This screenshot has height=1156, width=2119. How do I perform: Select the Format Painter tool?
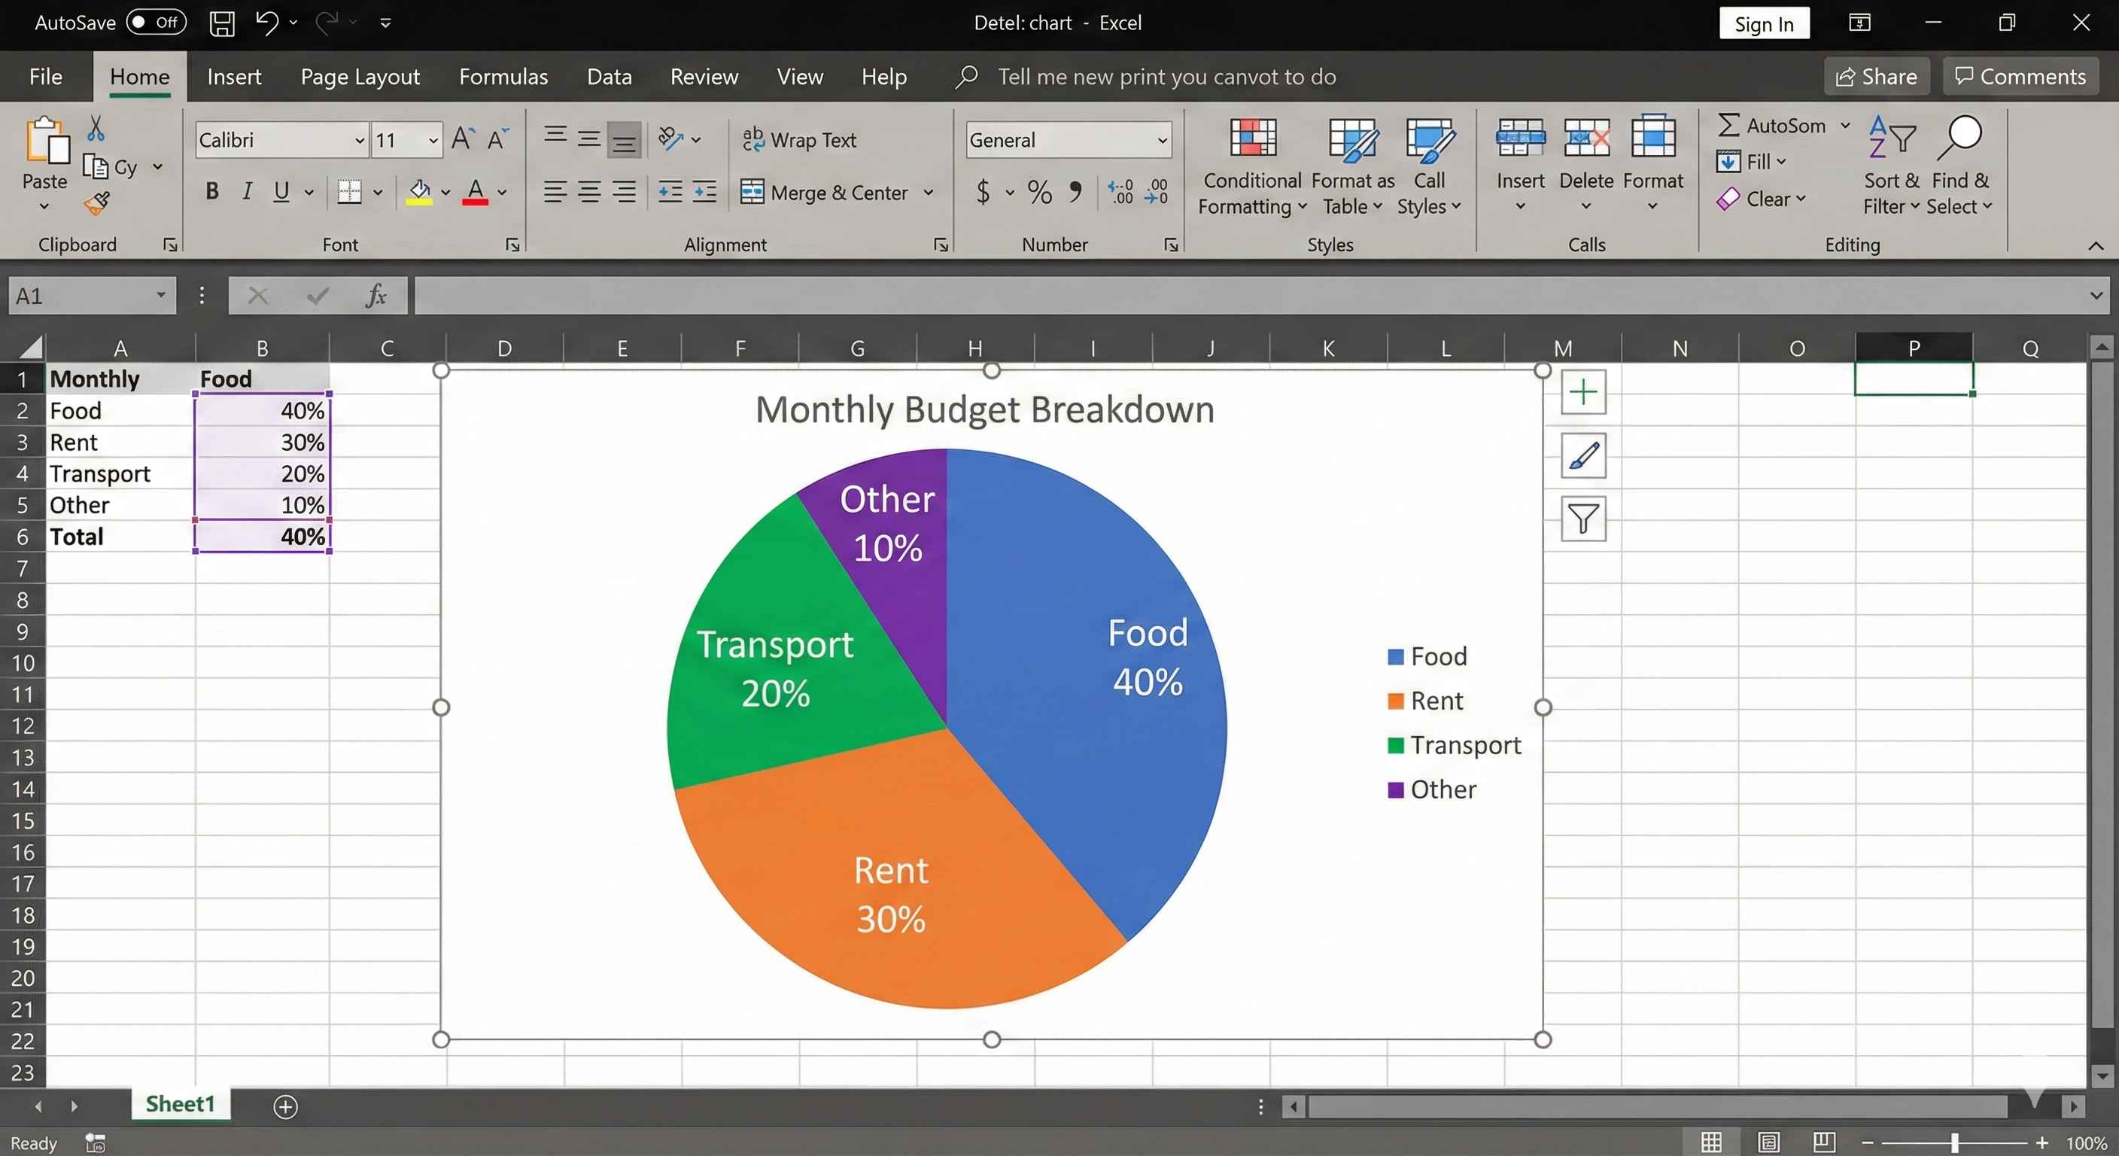[x=96, y=203]
